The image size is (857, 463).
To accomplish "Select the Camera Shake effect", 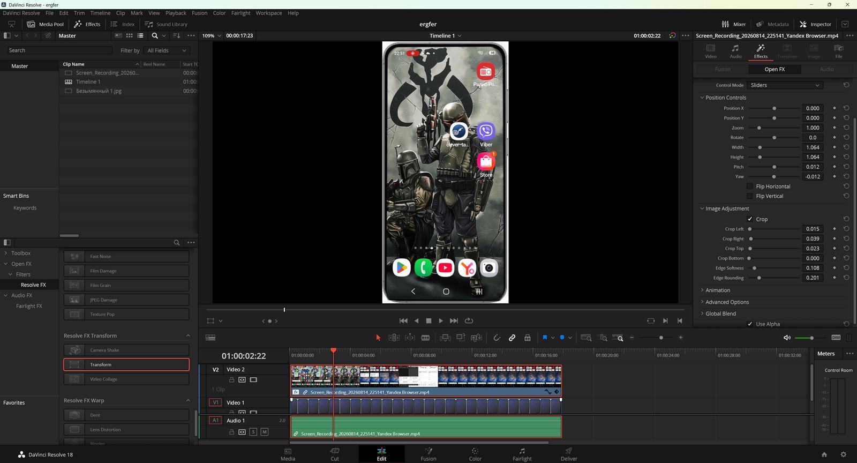I will pyautogui.click(x=126, y=350).
